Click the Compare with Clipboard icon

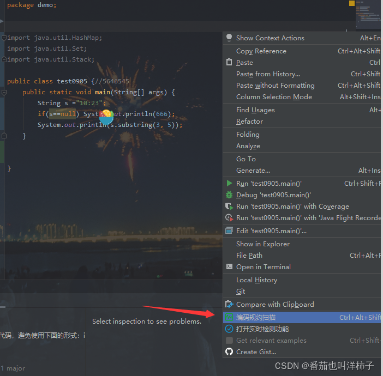pyautogui.click(x=229, y=304)
